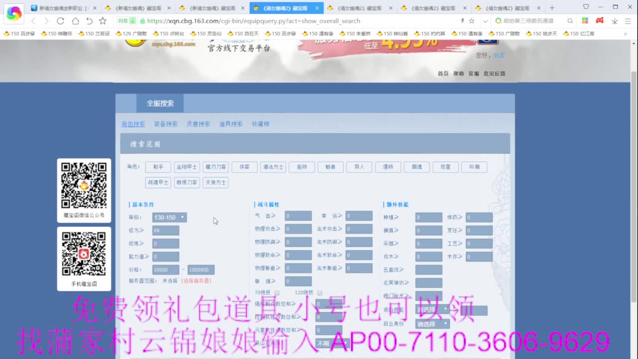Switch to 灵兽搜索 search type
This screenshot has width=638, height=359.
[x=198, y=124]
